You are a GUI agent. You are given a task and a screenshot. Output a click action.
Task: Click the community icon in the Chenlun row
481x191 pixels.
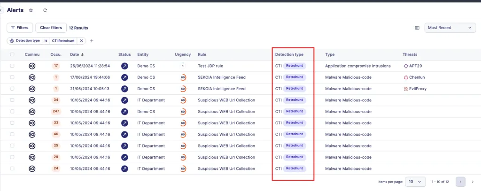point(32,77)
